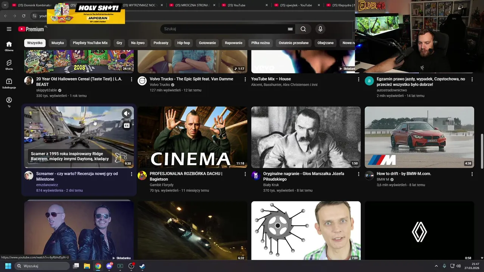Play the red BMW M drift thumbnail
This screenshot has height=272, width=484.
[419, 137]
